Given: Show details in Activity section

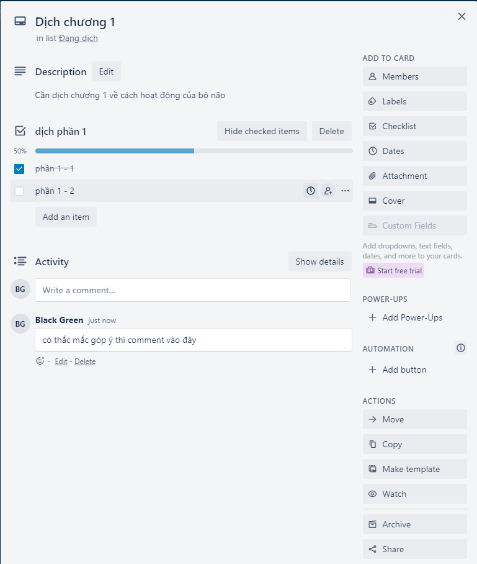Looking at the screenshot, I should (x=319, y=262).
